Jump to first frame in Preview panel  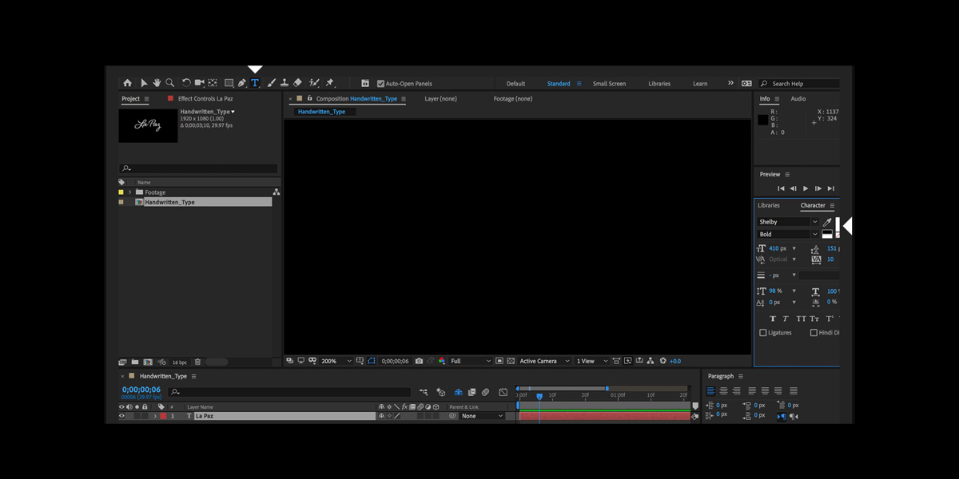coord(781,188)
